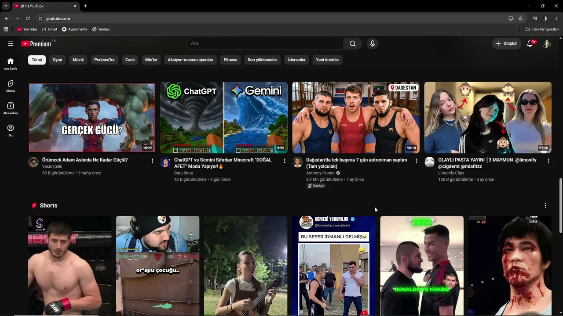
Task: Open the Chrome profile avatar
Action: 545,18
